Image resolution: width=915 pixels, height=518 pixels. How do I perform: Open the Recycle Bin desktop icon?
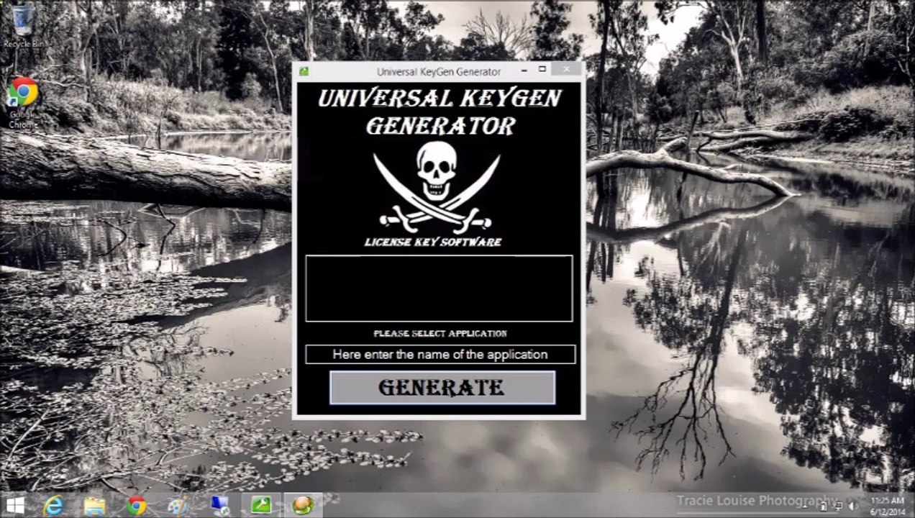pos(23,27)
